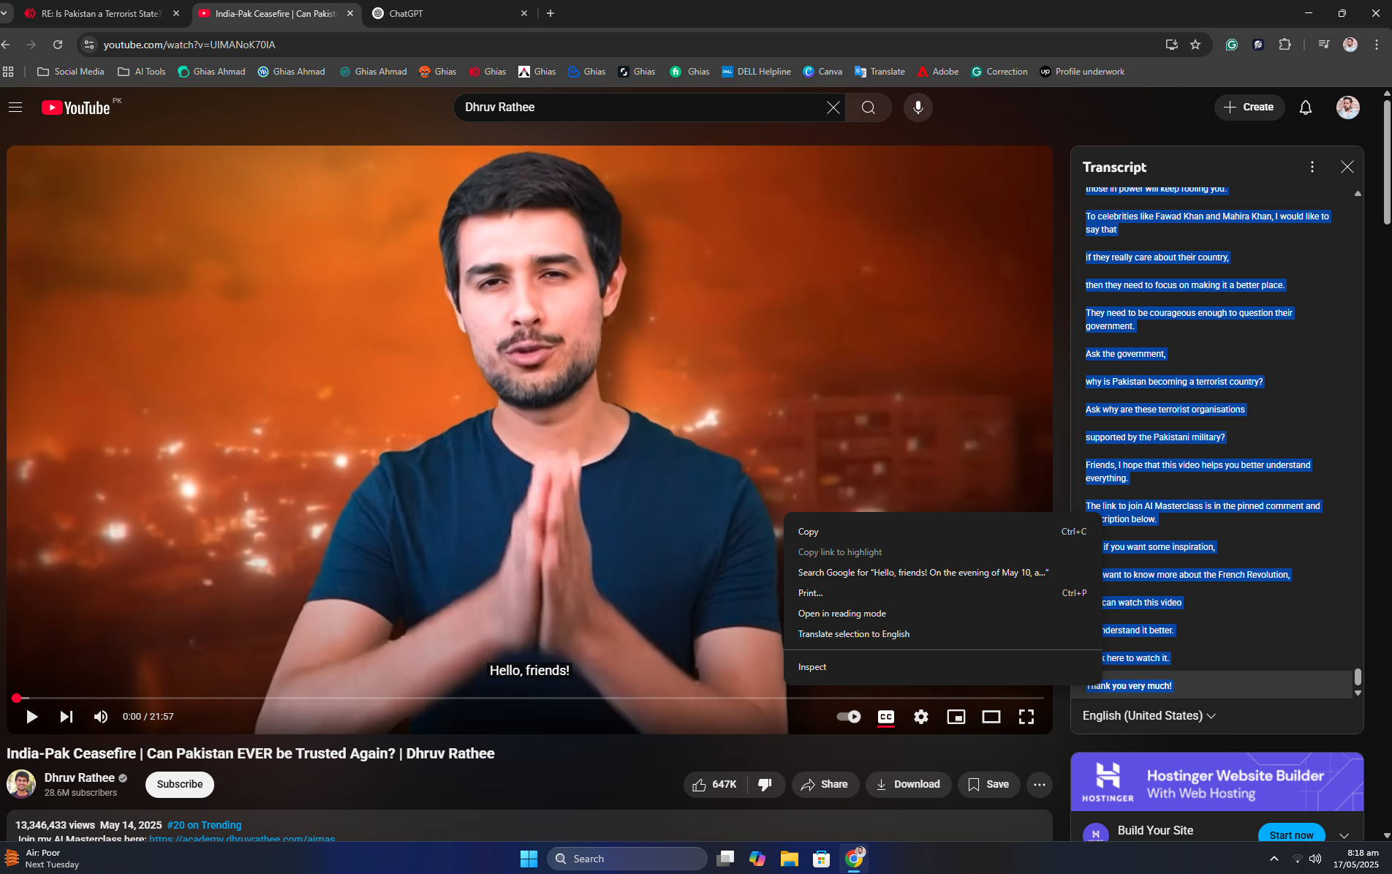Open Windows Start menu
1392x874 pixels.
pos(529,859)
